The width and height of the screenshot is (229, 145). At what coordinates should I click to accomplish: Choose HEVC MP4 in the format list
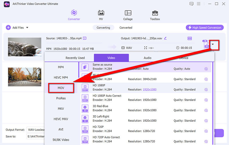[61, 78]
